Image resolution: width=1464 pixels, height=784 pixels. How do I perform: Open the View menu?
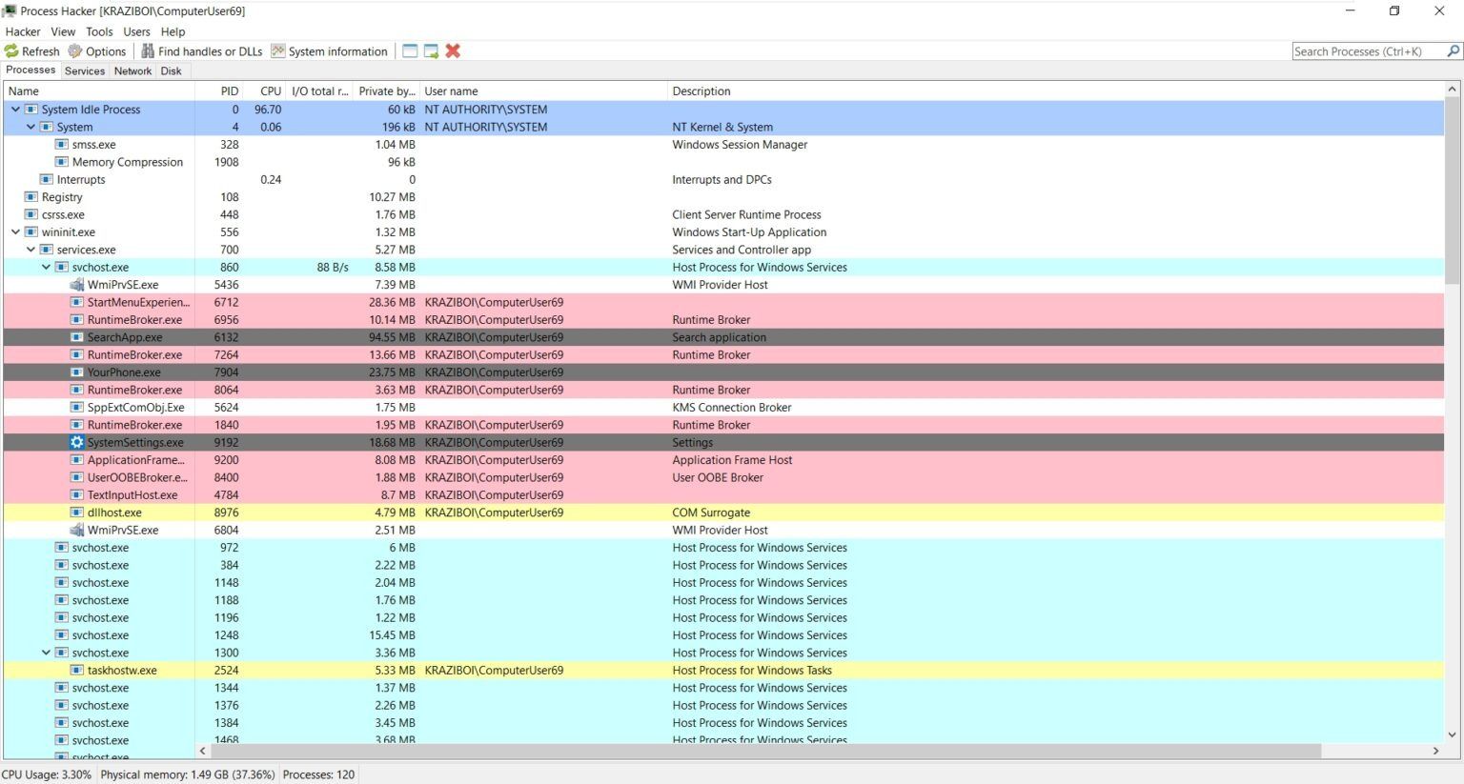click(63, 31)
